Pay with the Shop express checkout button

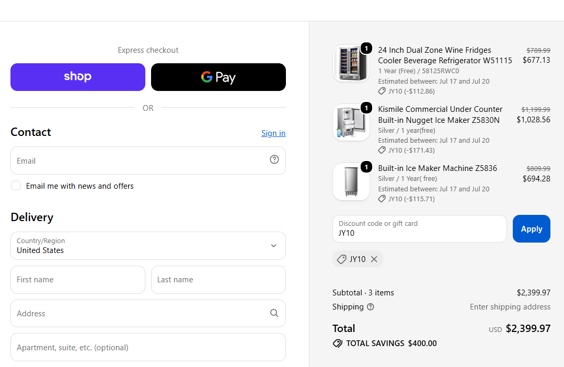(x=78, y=77)
